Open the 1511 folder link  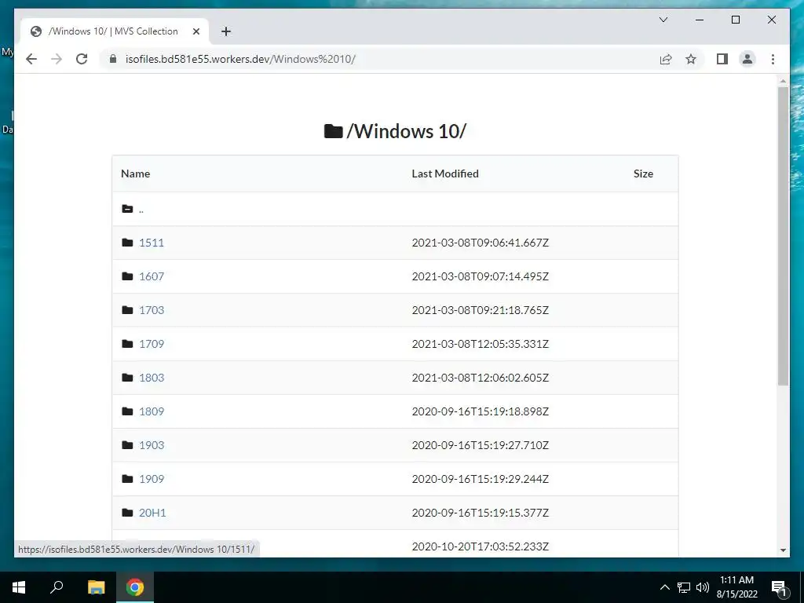(x=152, y=243)
